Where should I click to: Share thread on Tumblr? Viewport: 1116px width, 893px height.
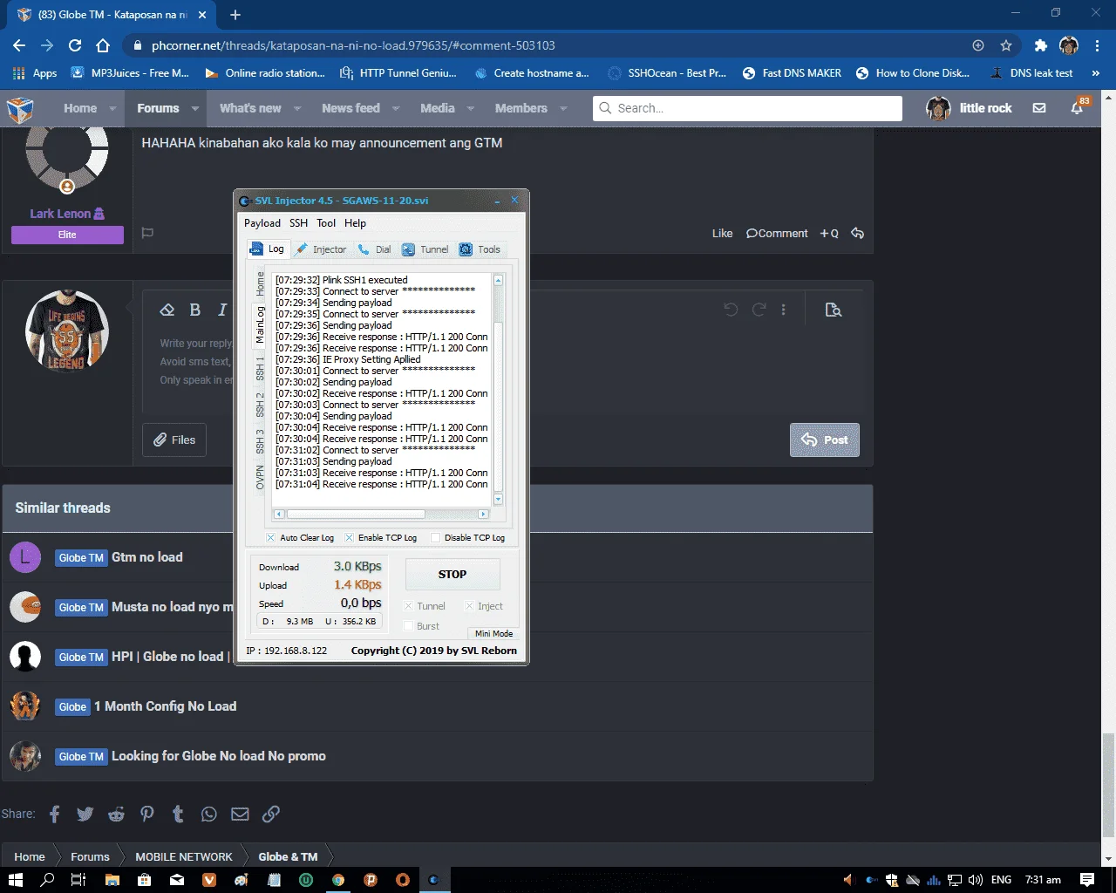(178, 814)
